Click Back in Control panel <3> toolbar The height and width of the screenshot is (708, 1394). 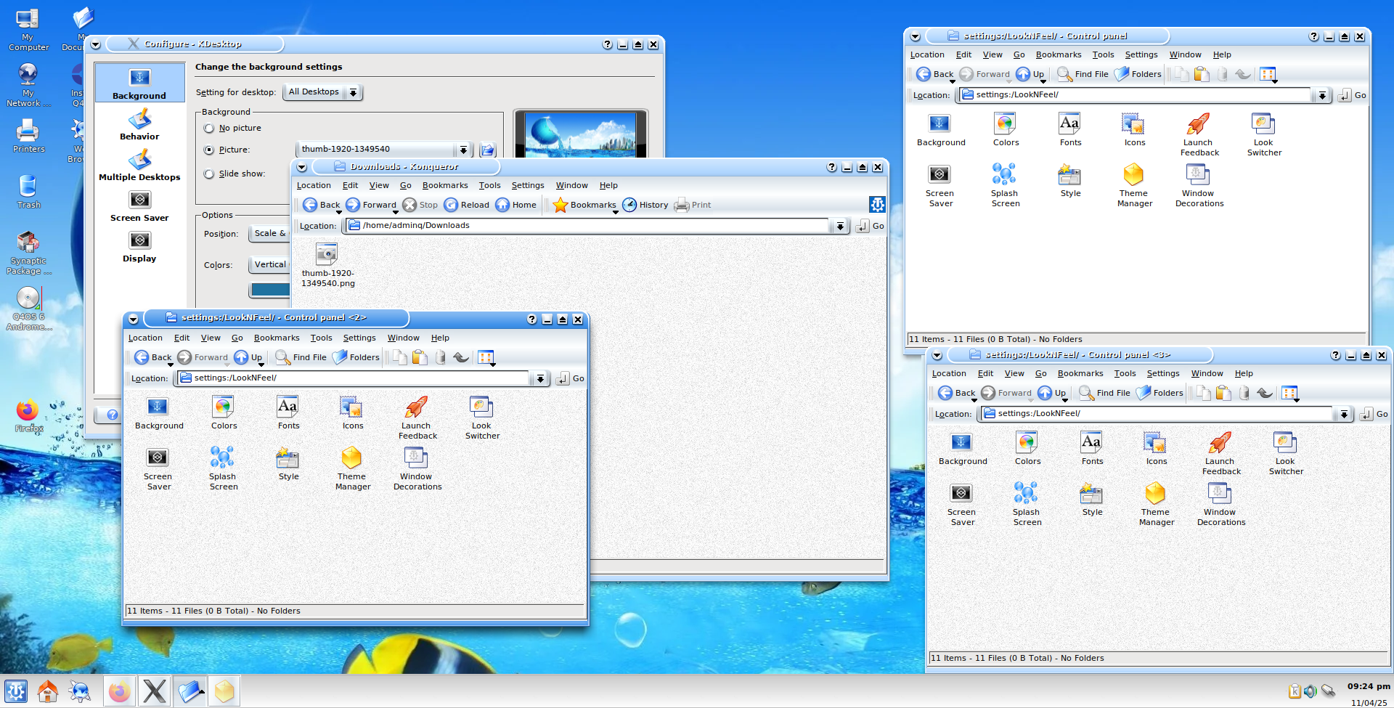(956, 393)
